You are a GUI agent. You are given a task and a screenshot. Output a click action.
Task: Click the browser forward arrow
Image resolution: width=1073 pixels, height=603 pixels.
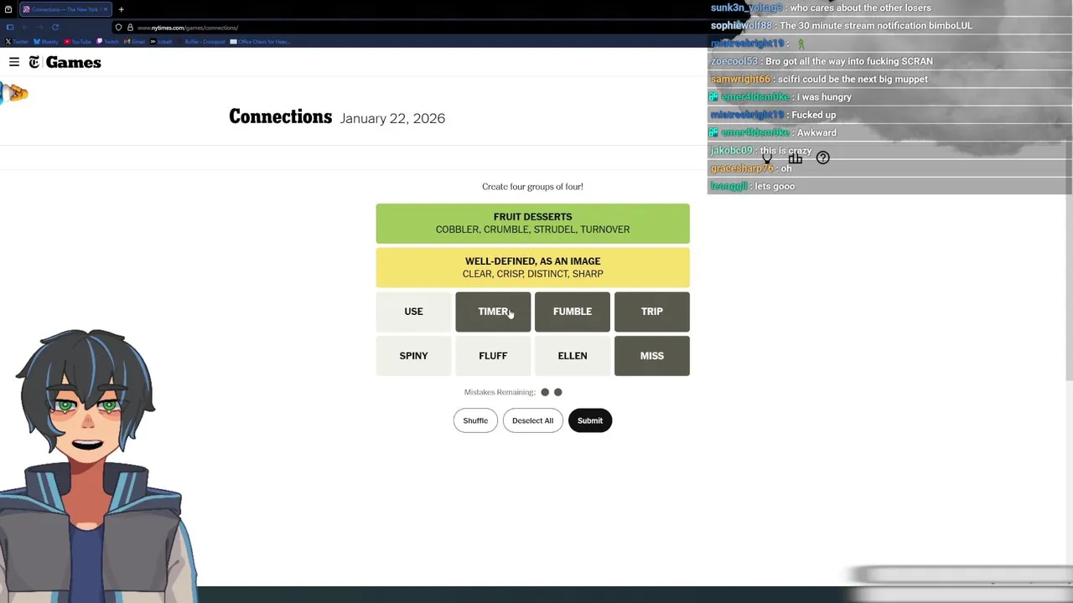click(x=40, y=27)
